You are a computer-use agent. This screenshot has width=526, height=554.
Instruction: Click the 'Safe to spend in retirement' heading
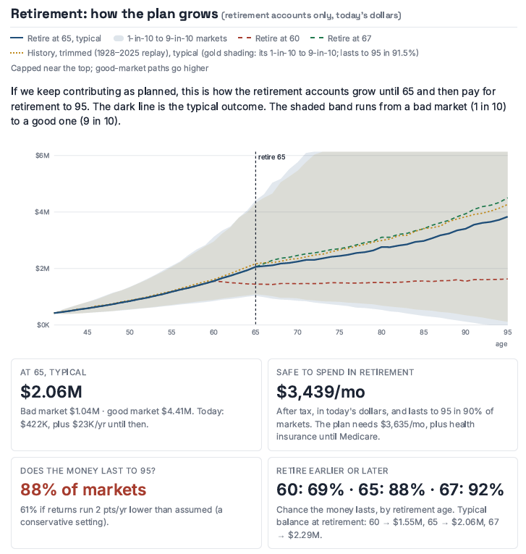(345, 372)
